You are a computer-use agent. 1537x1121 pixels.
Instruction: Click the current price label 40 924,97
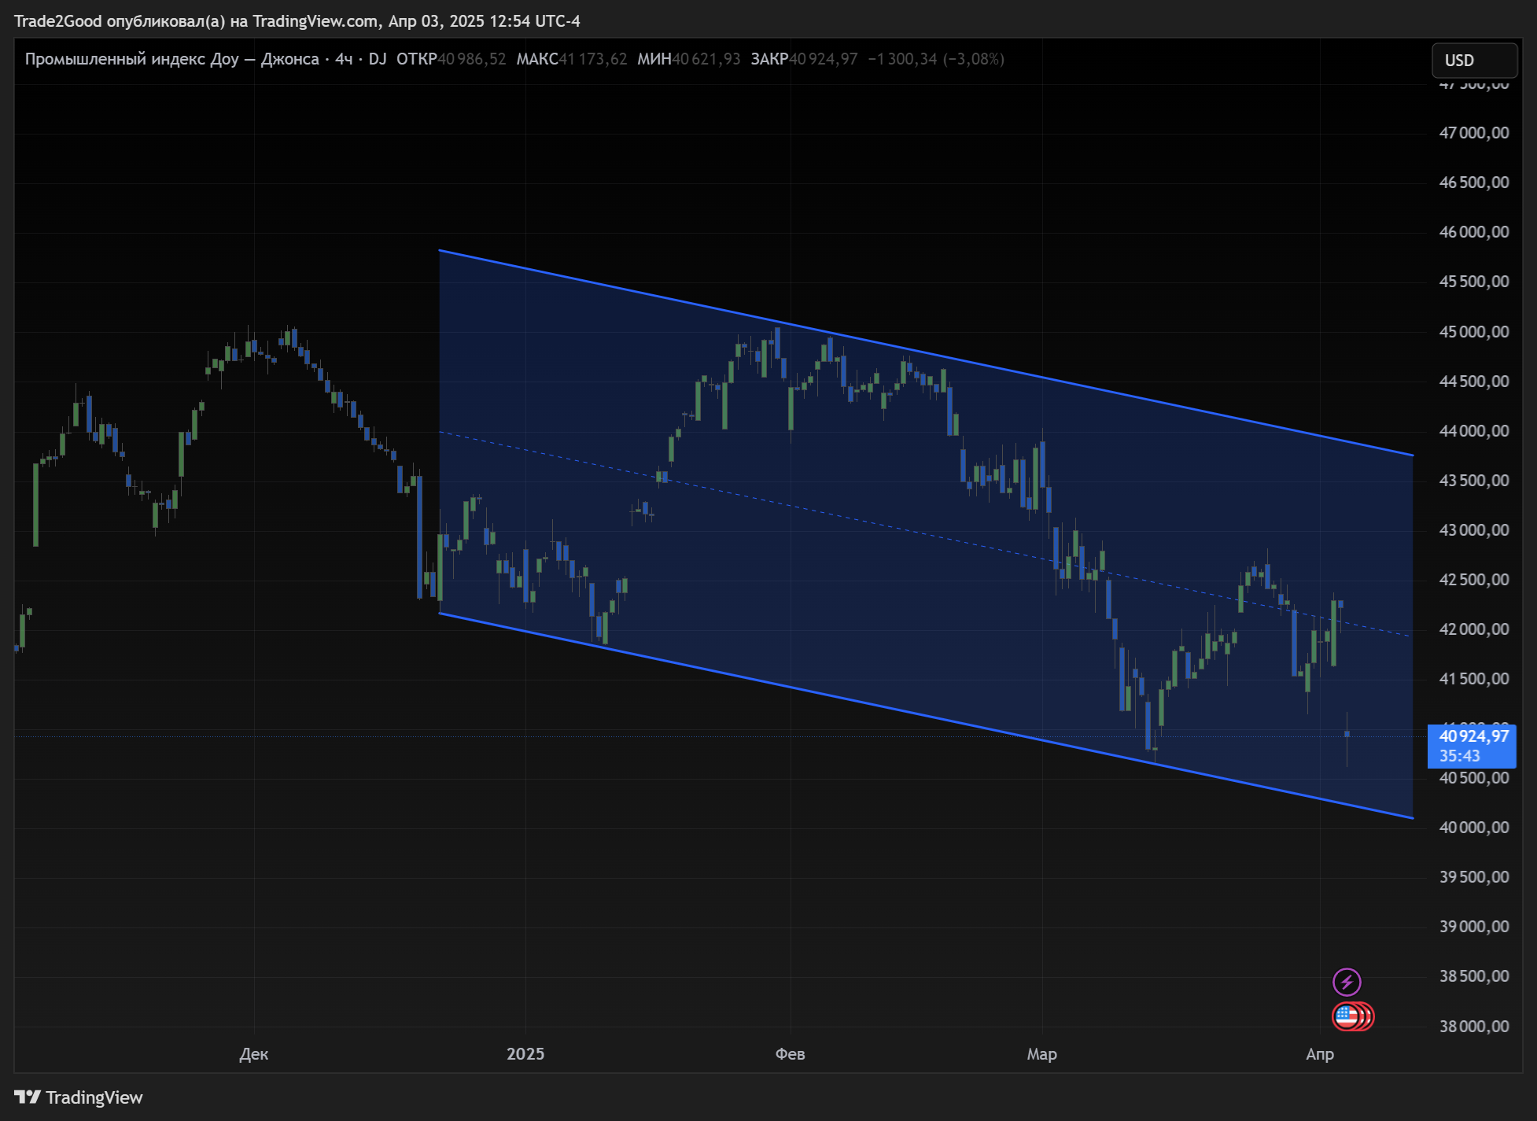tap(1473, 736)
